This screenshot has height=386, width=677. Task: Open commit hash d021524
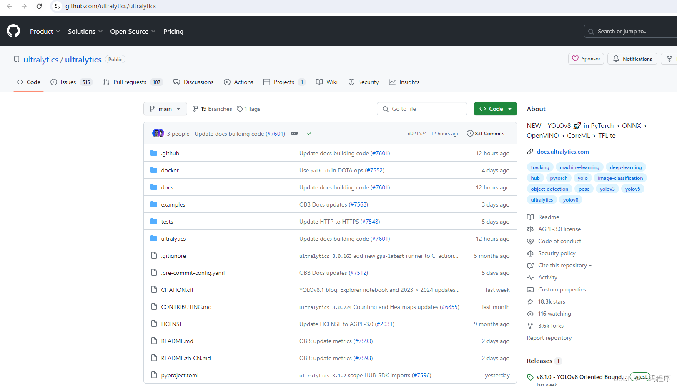[417, 134]
